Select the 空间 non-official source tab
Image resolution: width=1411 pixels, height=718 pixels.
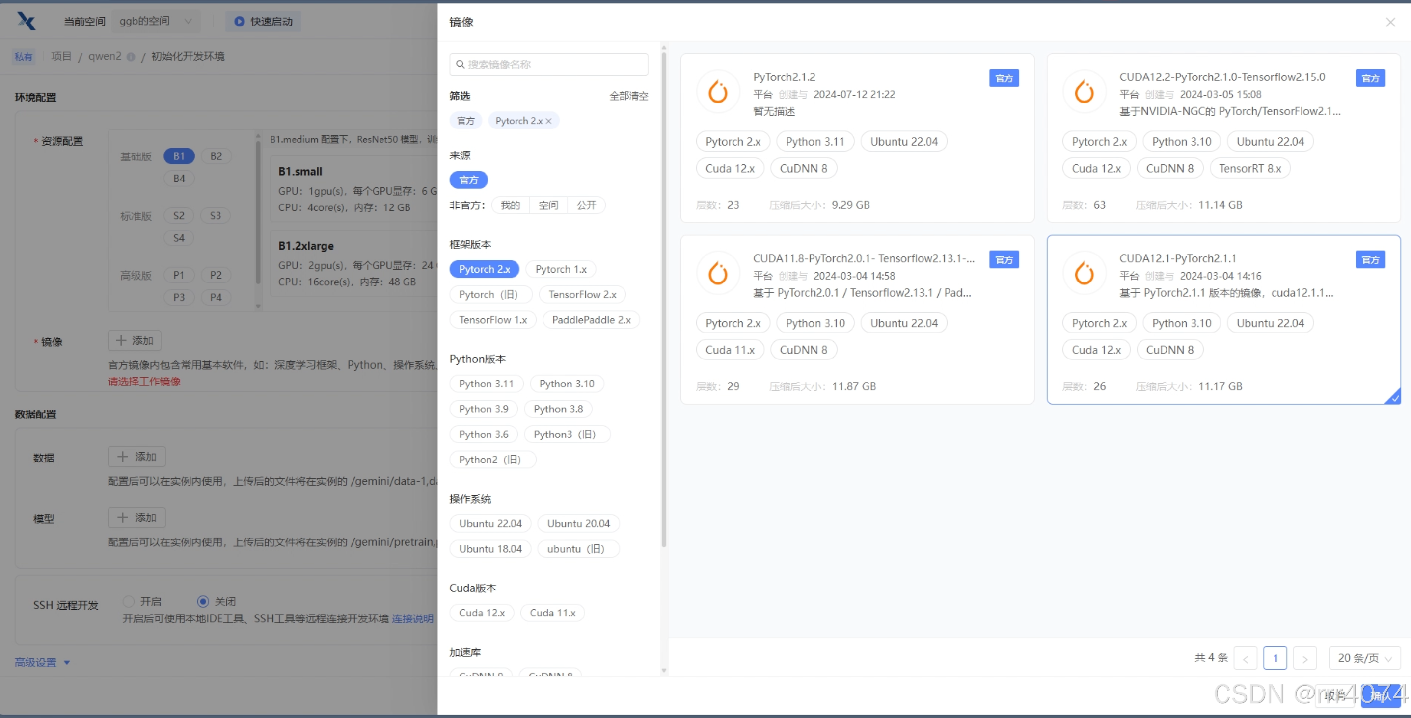(x=548, y=205)
